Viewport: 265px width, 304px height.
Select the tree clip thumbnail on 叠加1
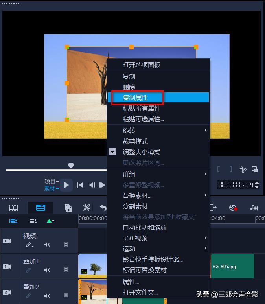[x=92, y=266]
